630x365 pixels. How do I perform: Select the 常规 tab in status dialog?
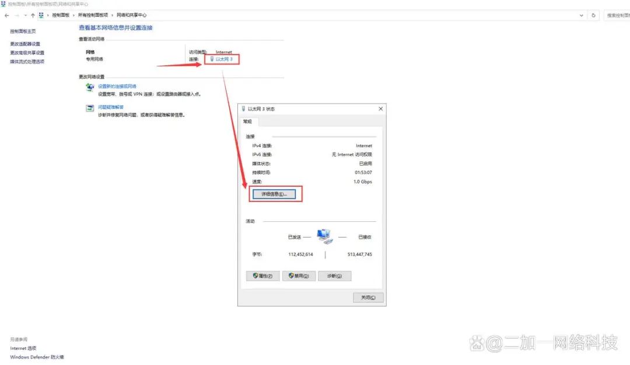pos(248,122)
